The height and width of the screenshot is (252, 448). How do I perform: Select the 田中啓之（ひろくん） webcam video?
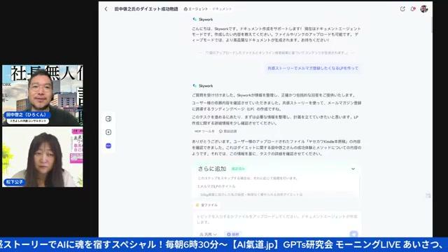[x=43, y=95]
